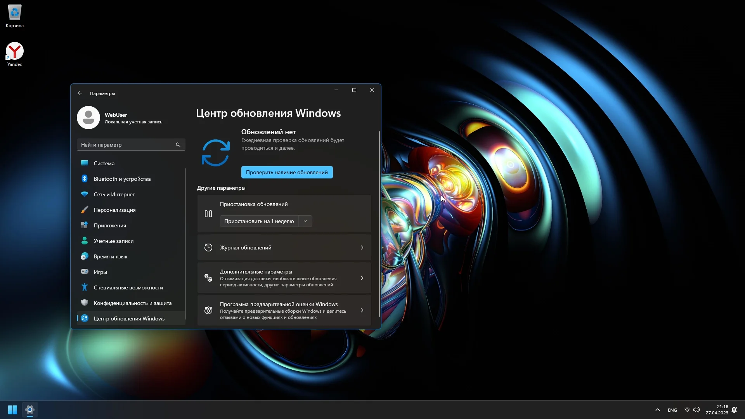Click Приостановить на 1 неделю button
Image resolution: width=745 pixels, height=419 pixels.
pyautogui.click(x=259, y=221)
